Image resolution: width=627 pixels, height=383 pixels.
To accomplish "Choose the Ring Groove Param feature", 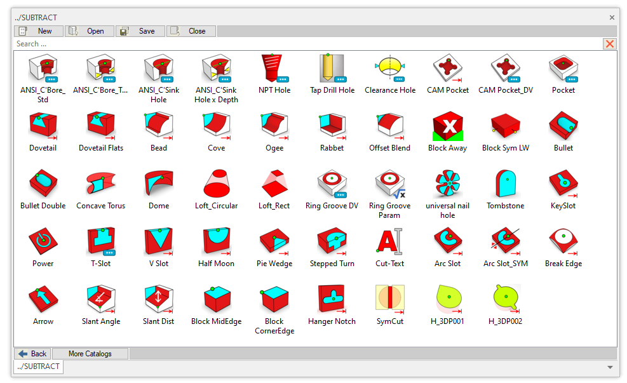I will tap(390, 184).
